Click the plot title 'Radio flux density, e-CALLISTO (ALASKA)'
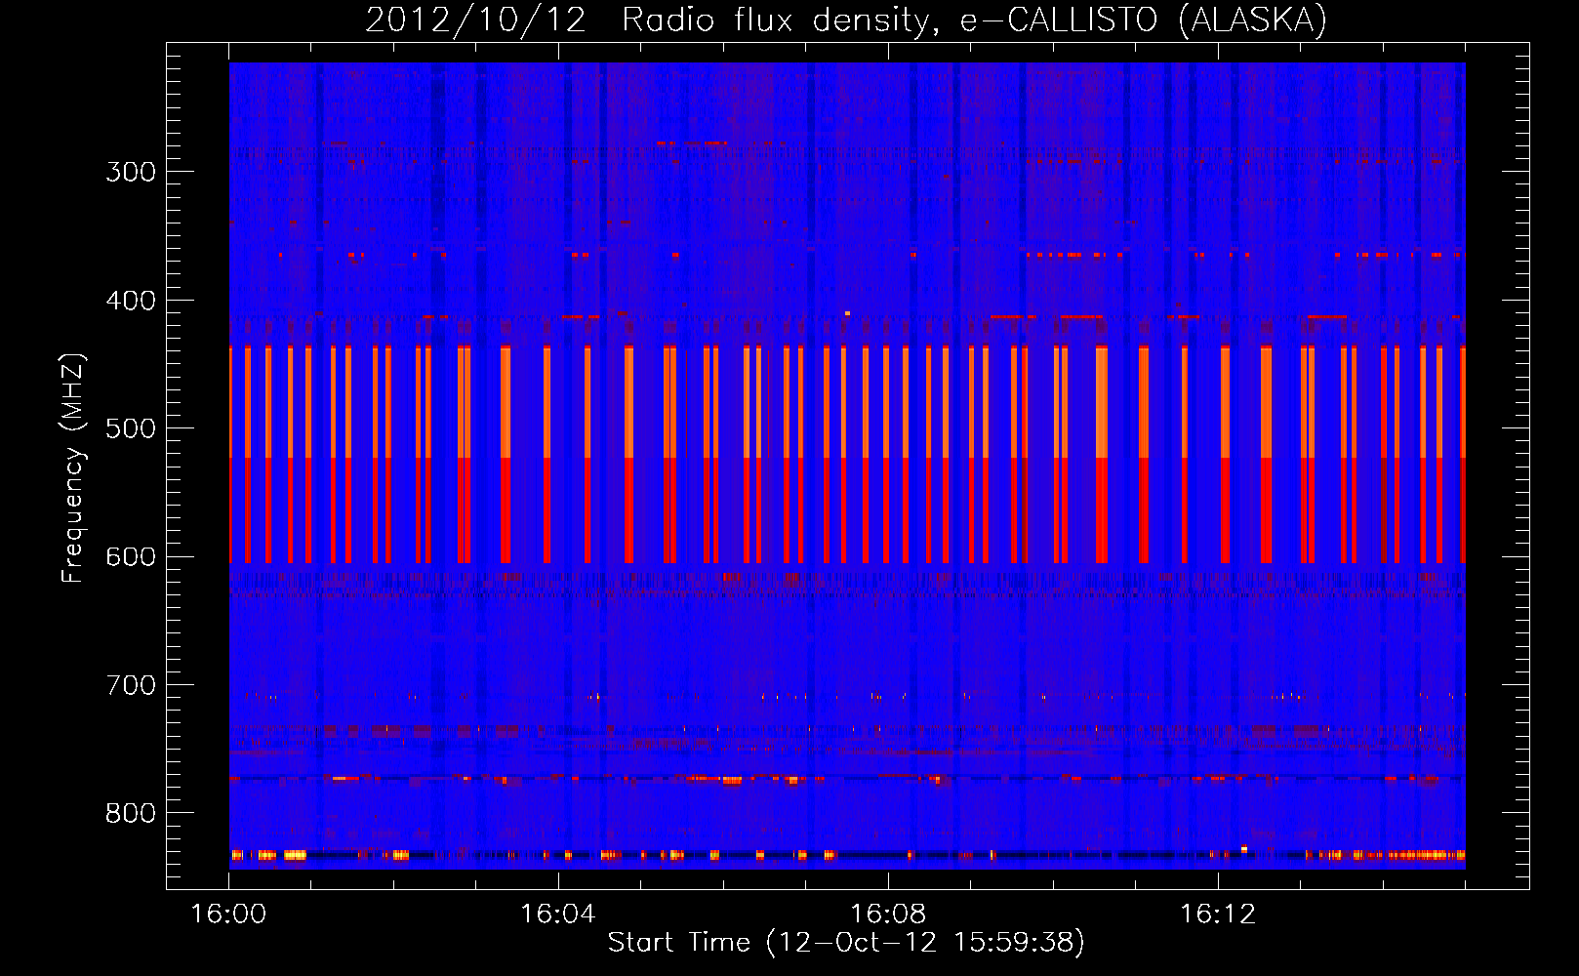Screen dimensions: 1579x976 (974, 20)
